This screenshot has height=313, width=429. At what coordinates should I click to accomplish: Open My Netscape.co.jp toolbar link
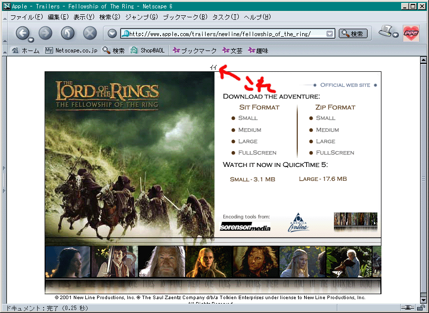[71, 51]
